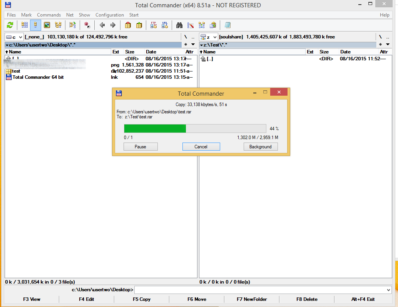The width and height of the screenshot is (398, 307).
Task: Sort left panel by Name column
Action: point(58,52)
